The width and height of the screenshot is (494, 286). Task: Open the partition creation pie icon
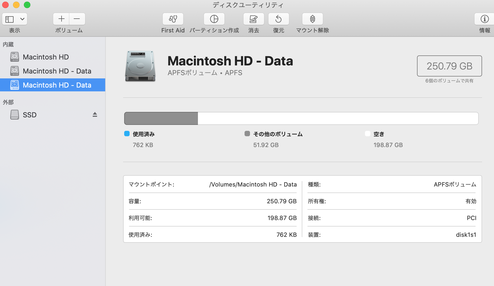coord(214,19)
